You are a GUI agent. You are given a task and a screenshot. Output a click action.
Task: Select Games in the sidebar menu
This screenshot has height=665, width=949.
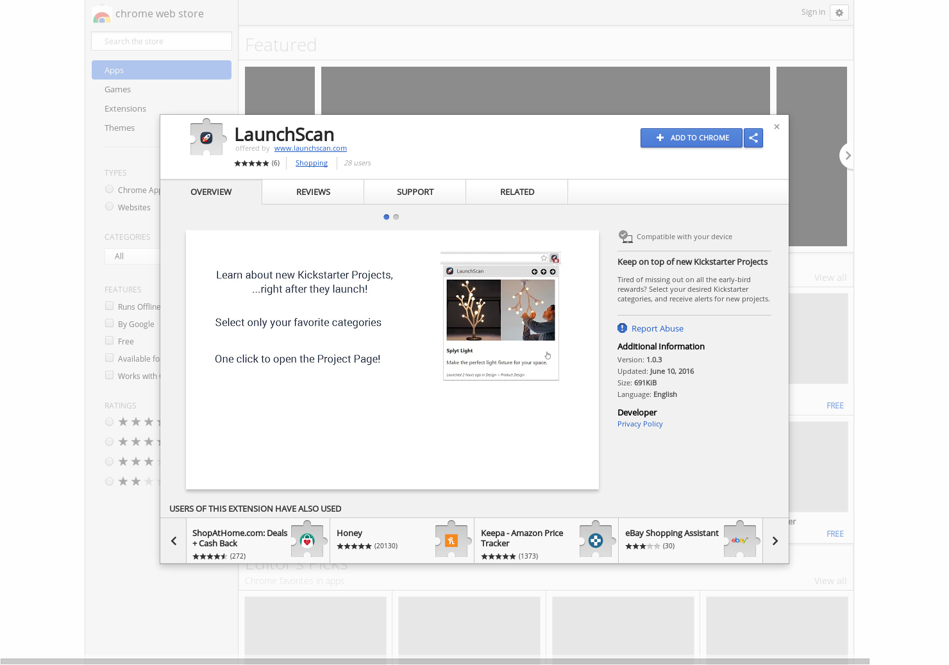coord(117,89)
